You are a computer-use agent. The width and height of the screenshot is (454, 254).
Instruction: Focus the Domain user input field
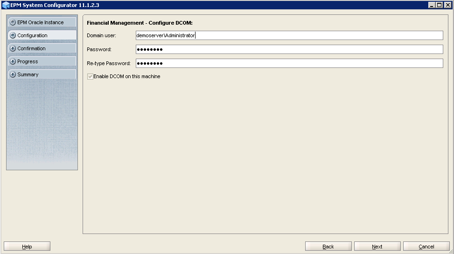point(289,35)
